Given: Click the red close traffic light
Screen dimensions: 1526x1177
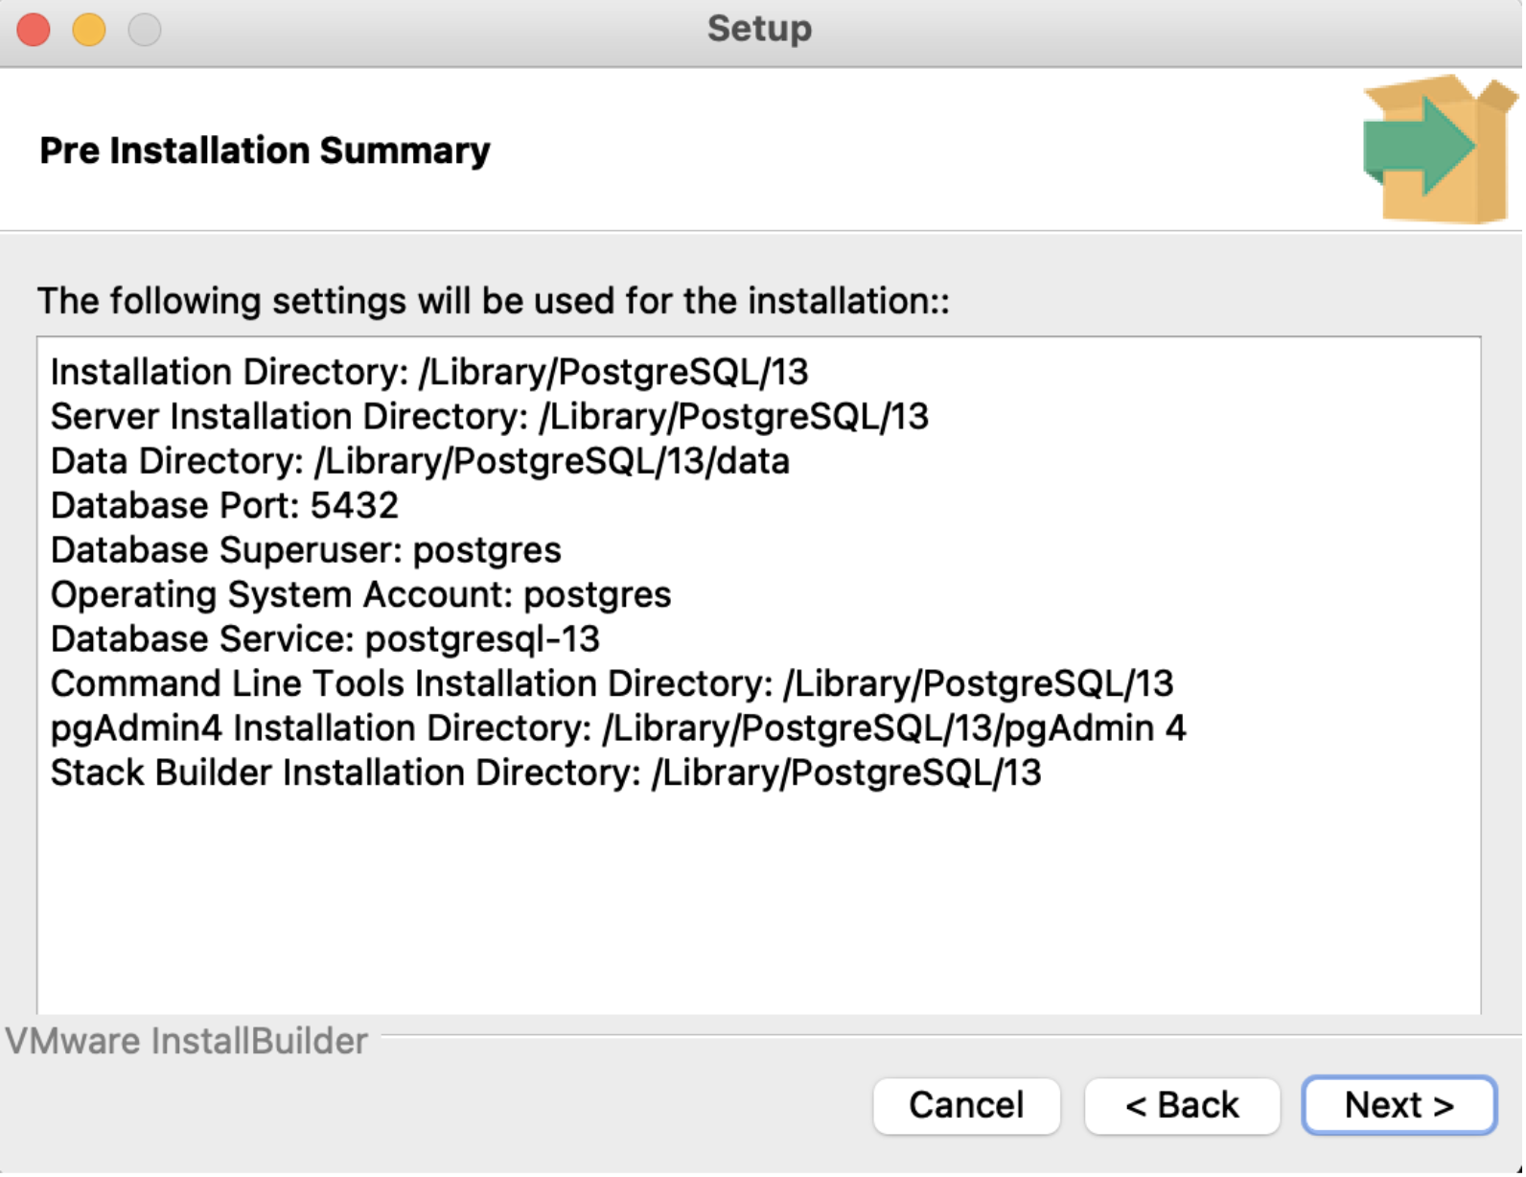Looking at the screenshot, I should point(32,29).
